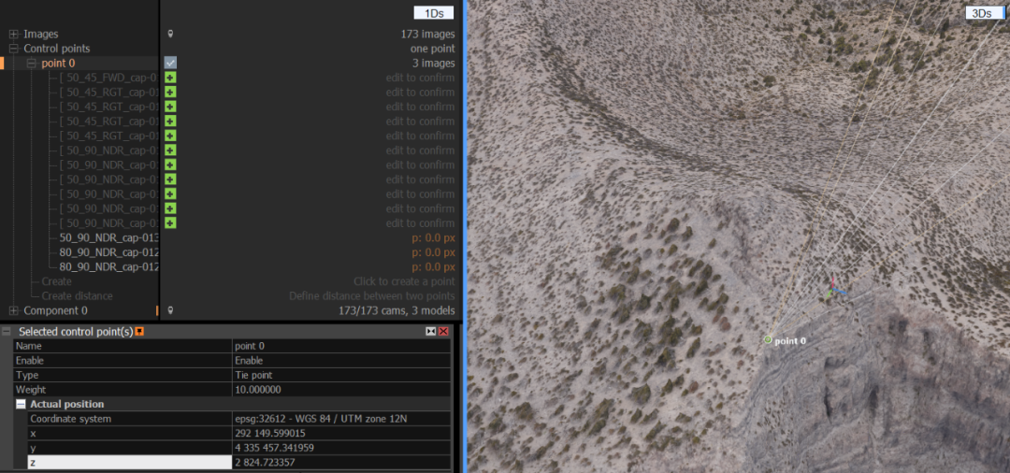Expand the Component 0 tree node
Viewport: 1010px width, 473px height.
(13, 311)
